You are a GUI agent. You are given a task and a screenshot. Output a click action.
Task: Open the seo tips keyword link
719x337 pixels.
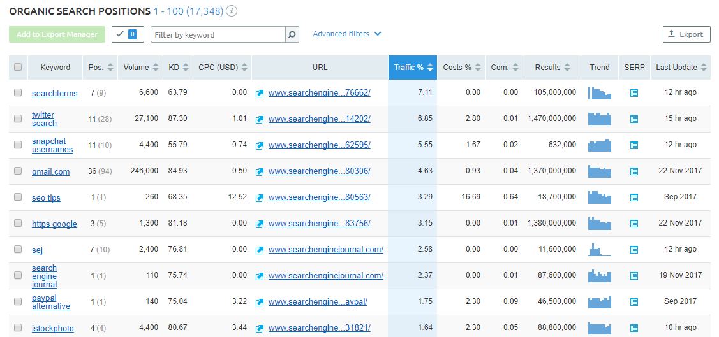pos(46,197)
